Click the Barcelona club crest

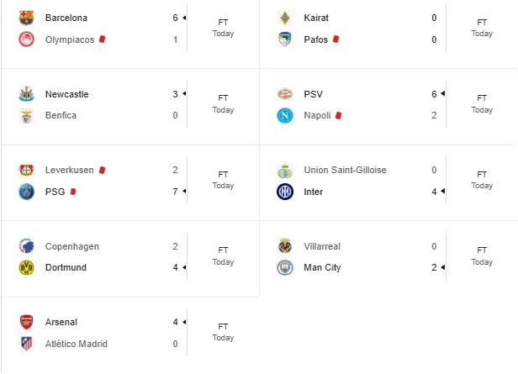coord(26,18)
